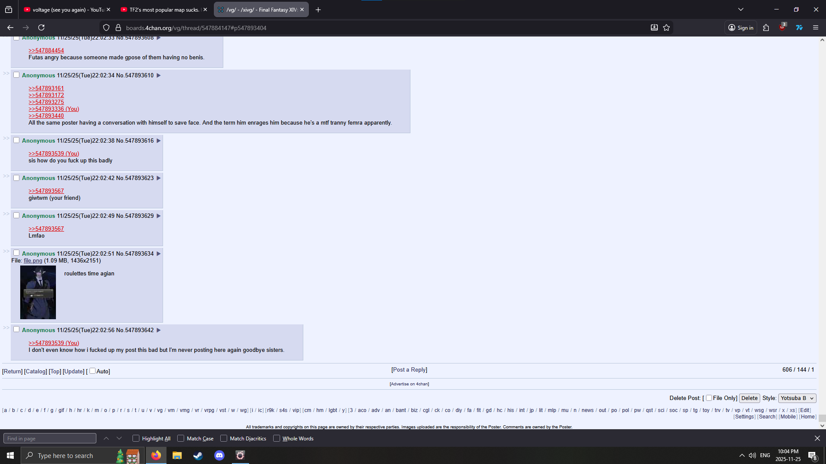Open Steam from the taskbar
Screen dimensions: 826x464
tap(198, 455)
